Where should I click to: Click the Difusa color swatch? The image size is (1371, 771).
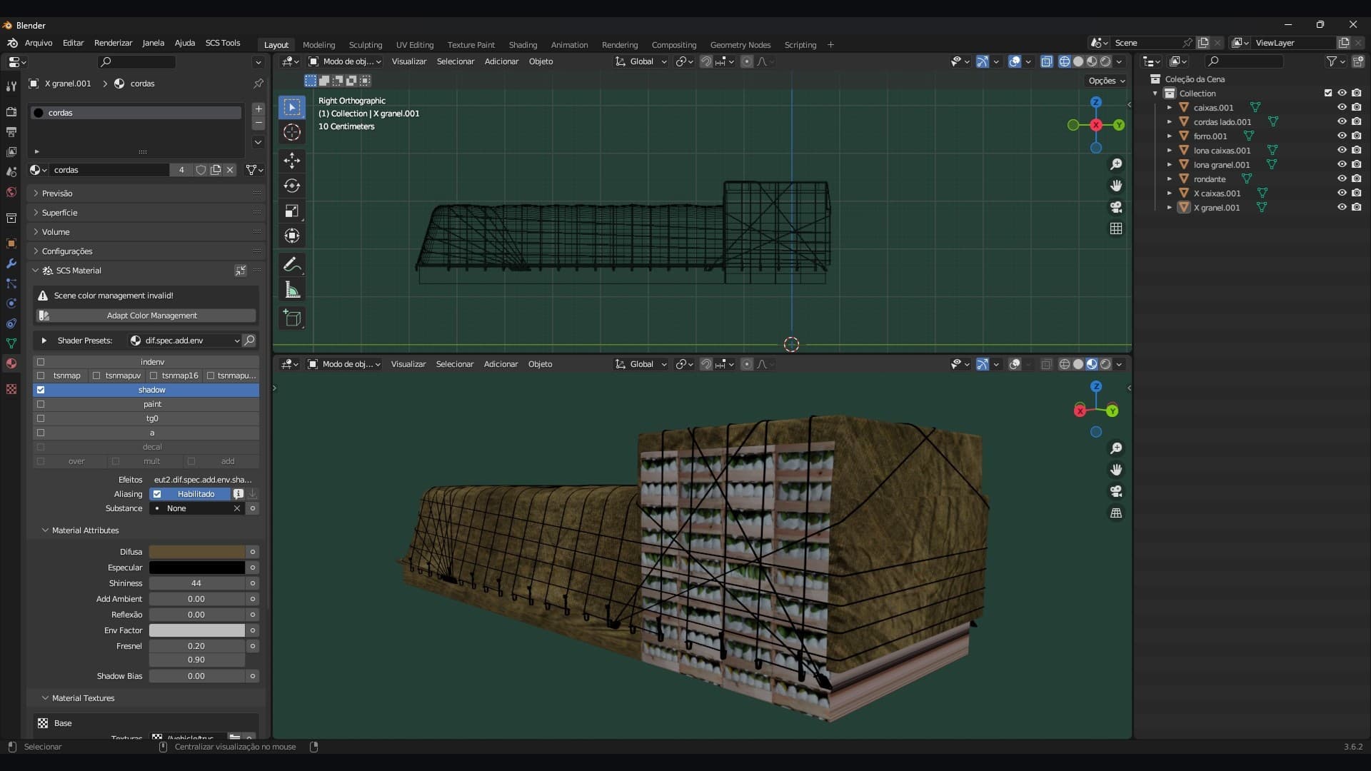[197, 552]
